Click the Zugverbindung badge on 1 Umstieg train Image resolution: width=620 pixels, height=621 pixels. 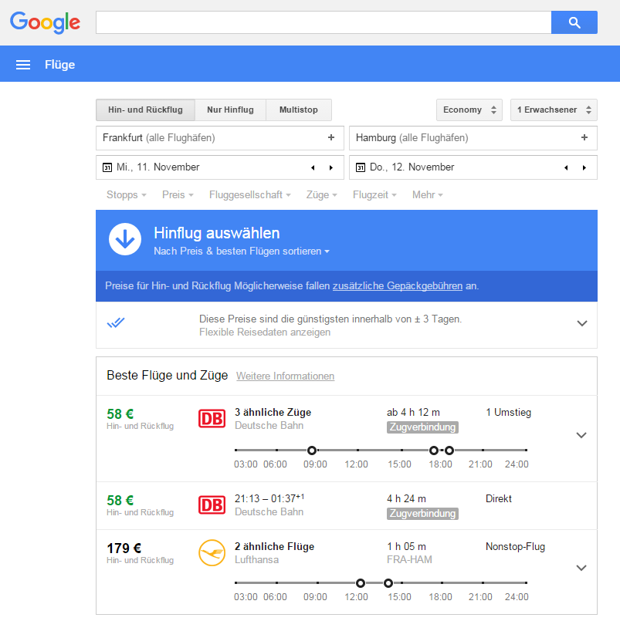coord(422,427)
